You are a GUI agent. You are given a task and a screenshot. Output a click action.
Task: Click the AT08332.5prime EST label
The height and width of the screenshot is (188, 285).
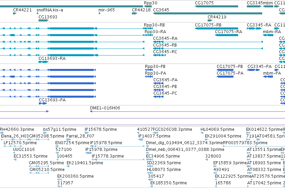(x=264, y=170)
